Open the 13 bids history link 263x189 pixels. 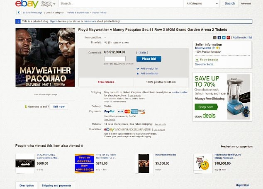pos(142,53)
